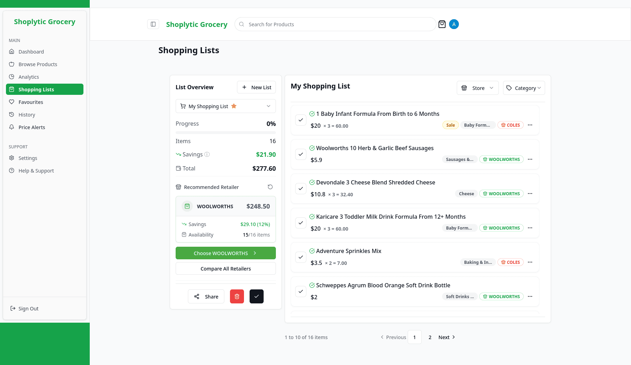Open the Store filter dropdown
The image size is (631, 365).
(477, 88)
